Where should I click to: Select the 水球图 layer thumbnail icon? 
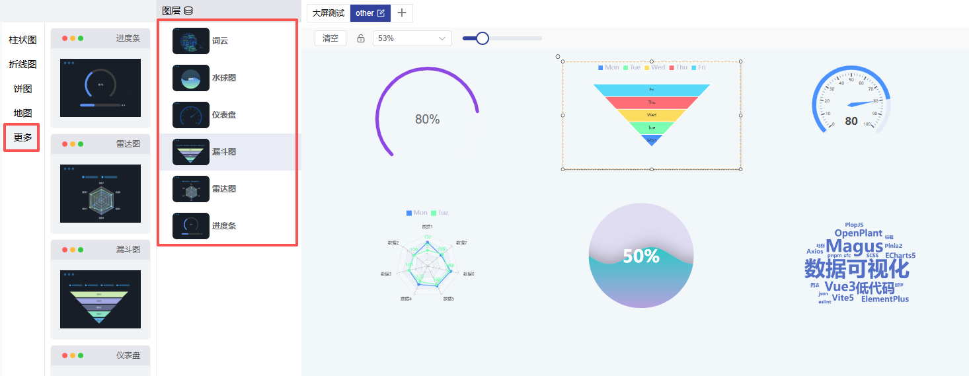tap(190, 78)
